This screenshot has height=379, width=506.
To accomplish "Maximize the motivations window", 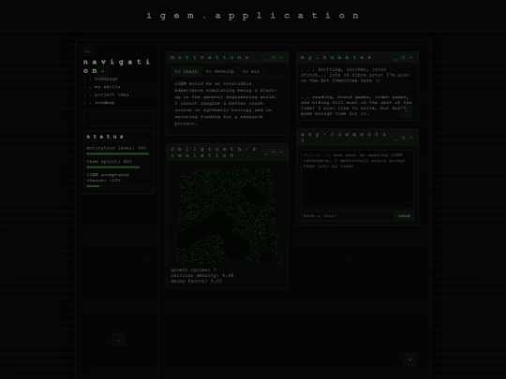I will tap(274, 58).
